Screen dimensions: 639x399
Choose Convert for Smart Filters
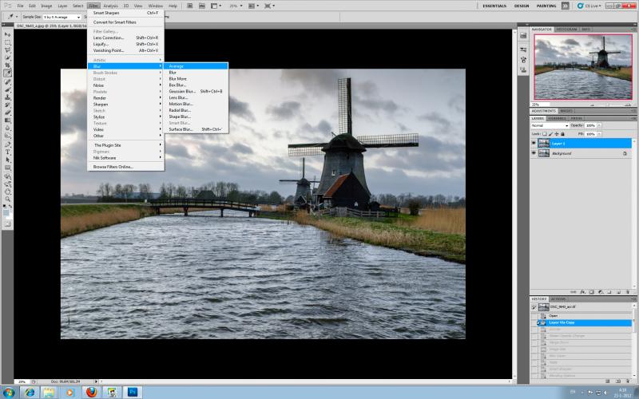(x=125, y=22)
